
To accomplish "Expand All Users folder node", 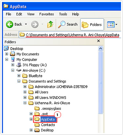I will 25,92.
